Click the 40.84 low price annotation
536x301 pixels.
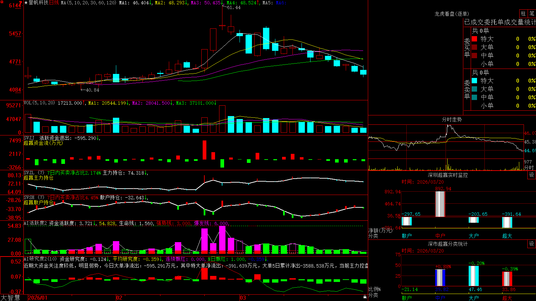pyautogui.click(x=92, y=90)
